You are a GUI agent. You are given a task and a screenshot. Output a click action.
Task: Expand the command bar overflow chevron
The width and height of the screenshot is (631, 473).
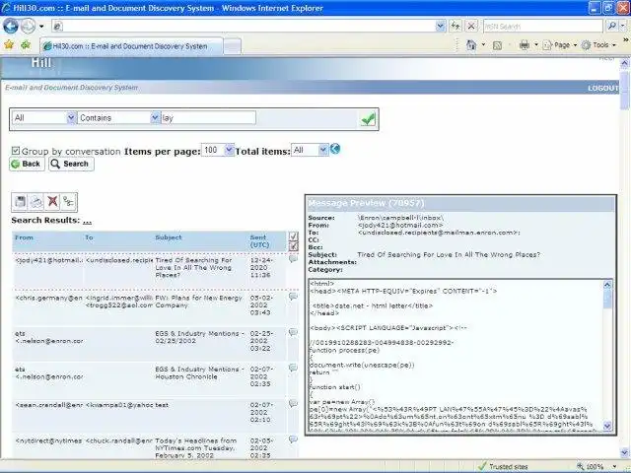coord(625,39)
